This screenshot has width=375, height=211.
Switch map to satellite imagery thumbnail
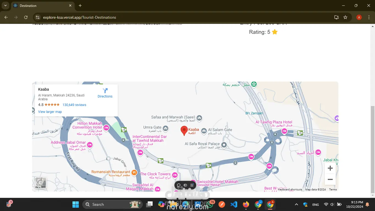click(x=41, y=183)
